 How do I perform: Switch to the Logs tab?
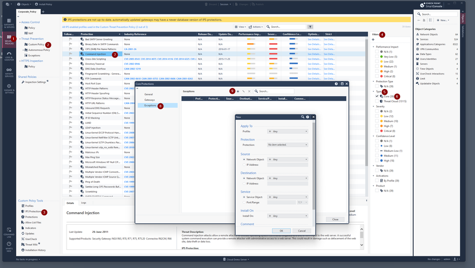click(x=83, y=203)
